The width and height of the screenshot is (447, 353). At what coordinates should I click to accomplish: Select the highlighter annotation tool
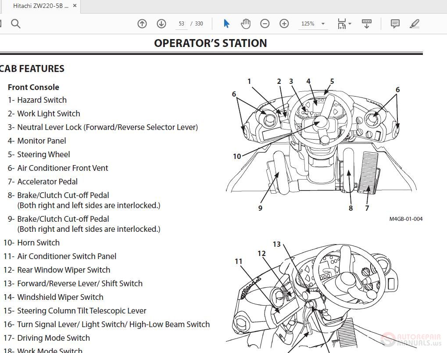(414, 24)
